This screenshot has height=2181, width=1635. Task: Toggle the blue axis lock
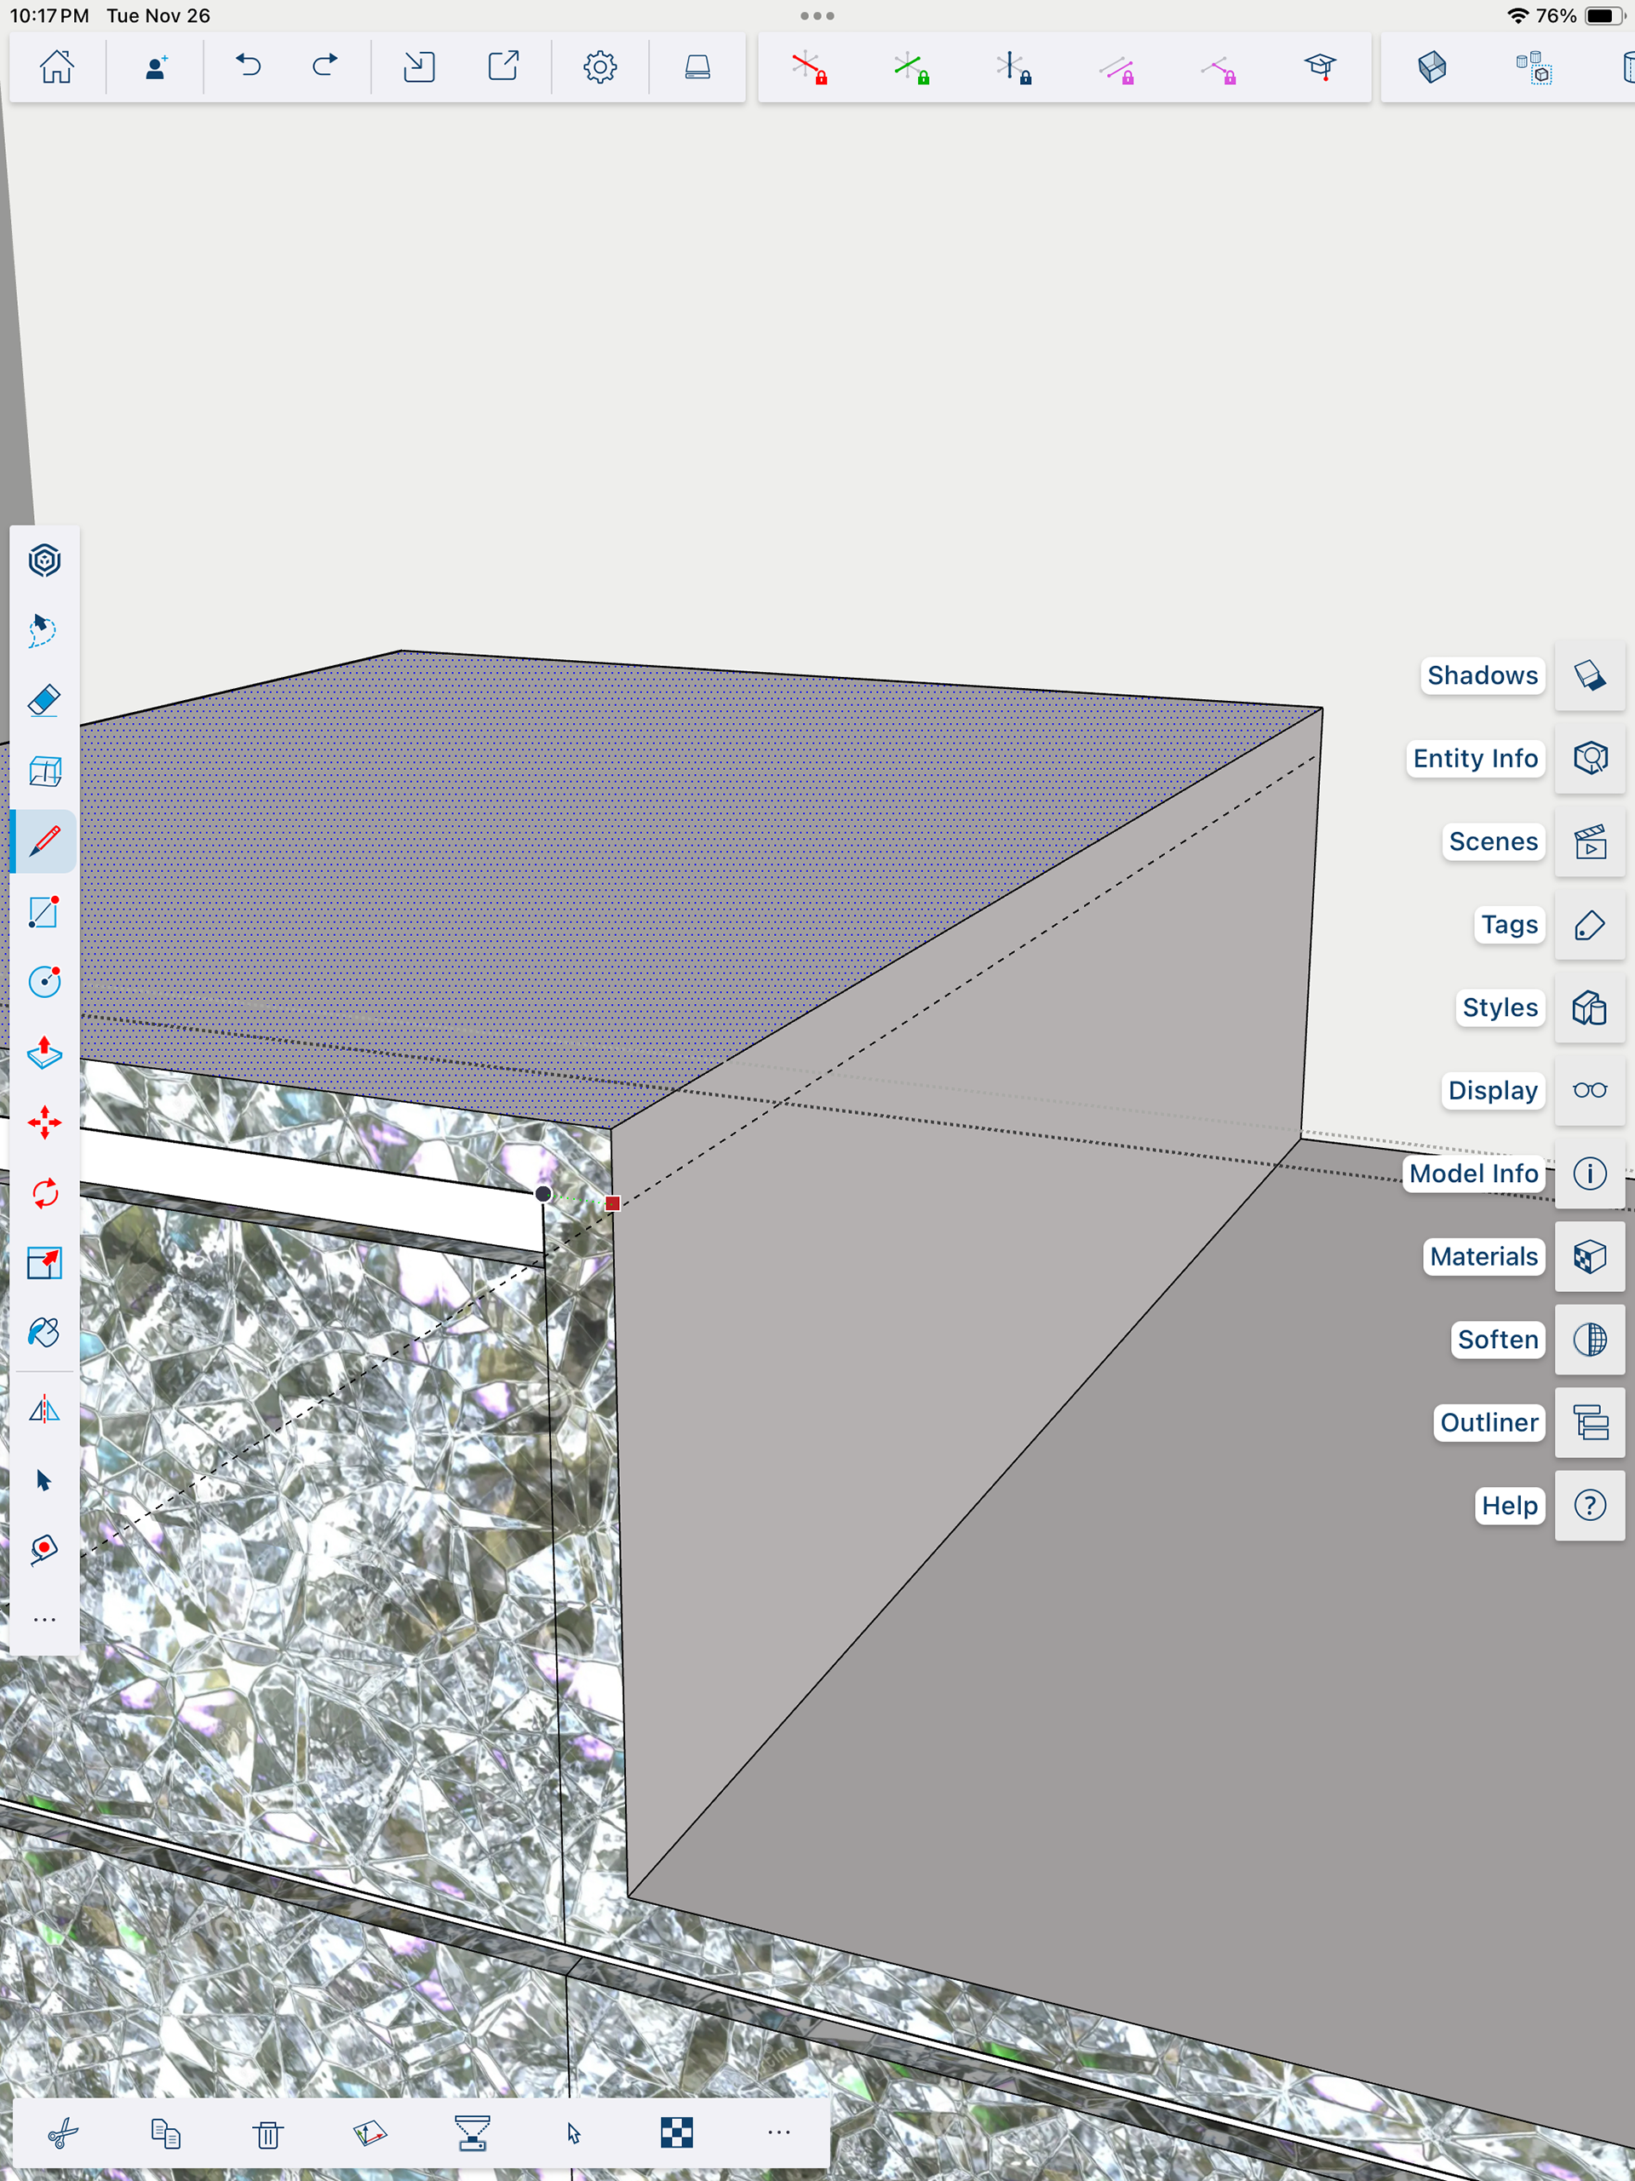pyautogui.click(x=1013, y=68)
